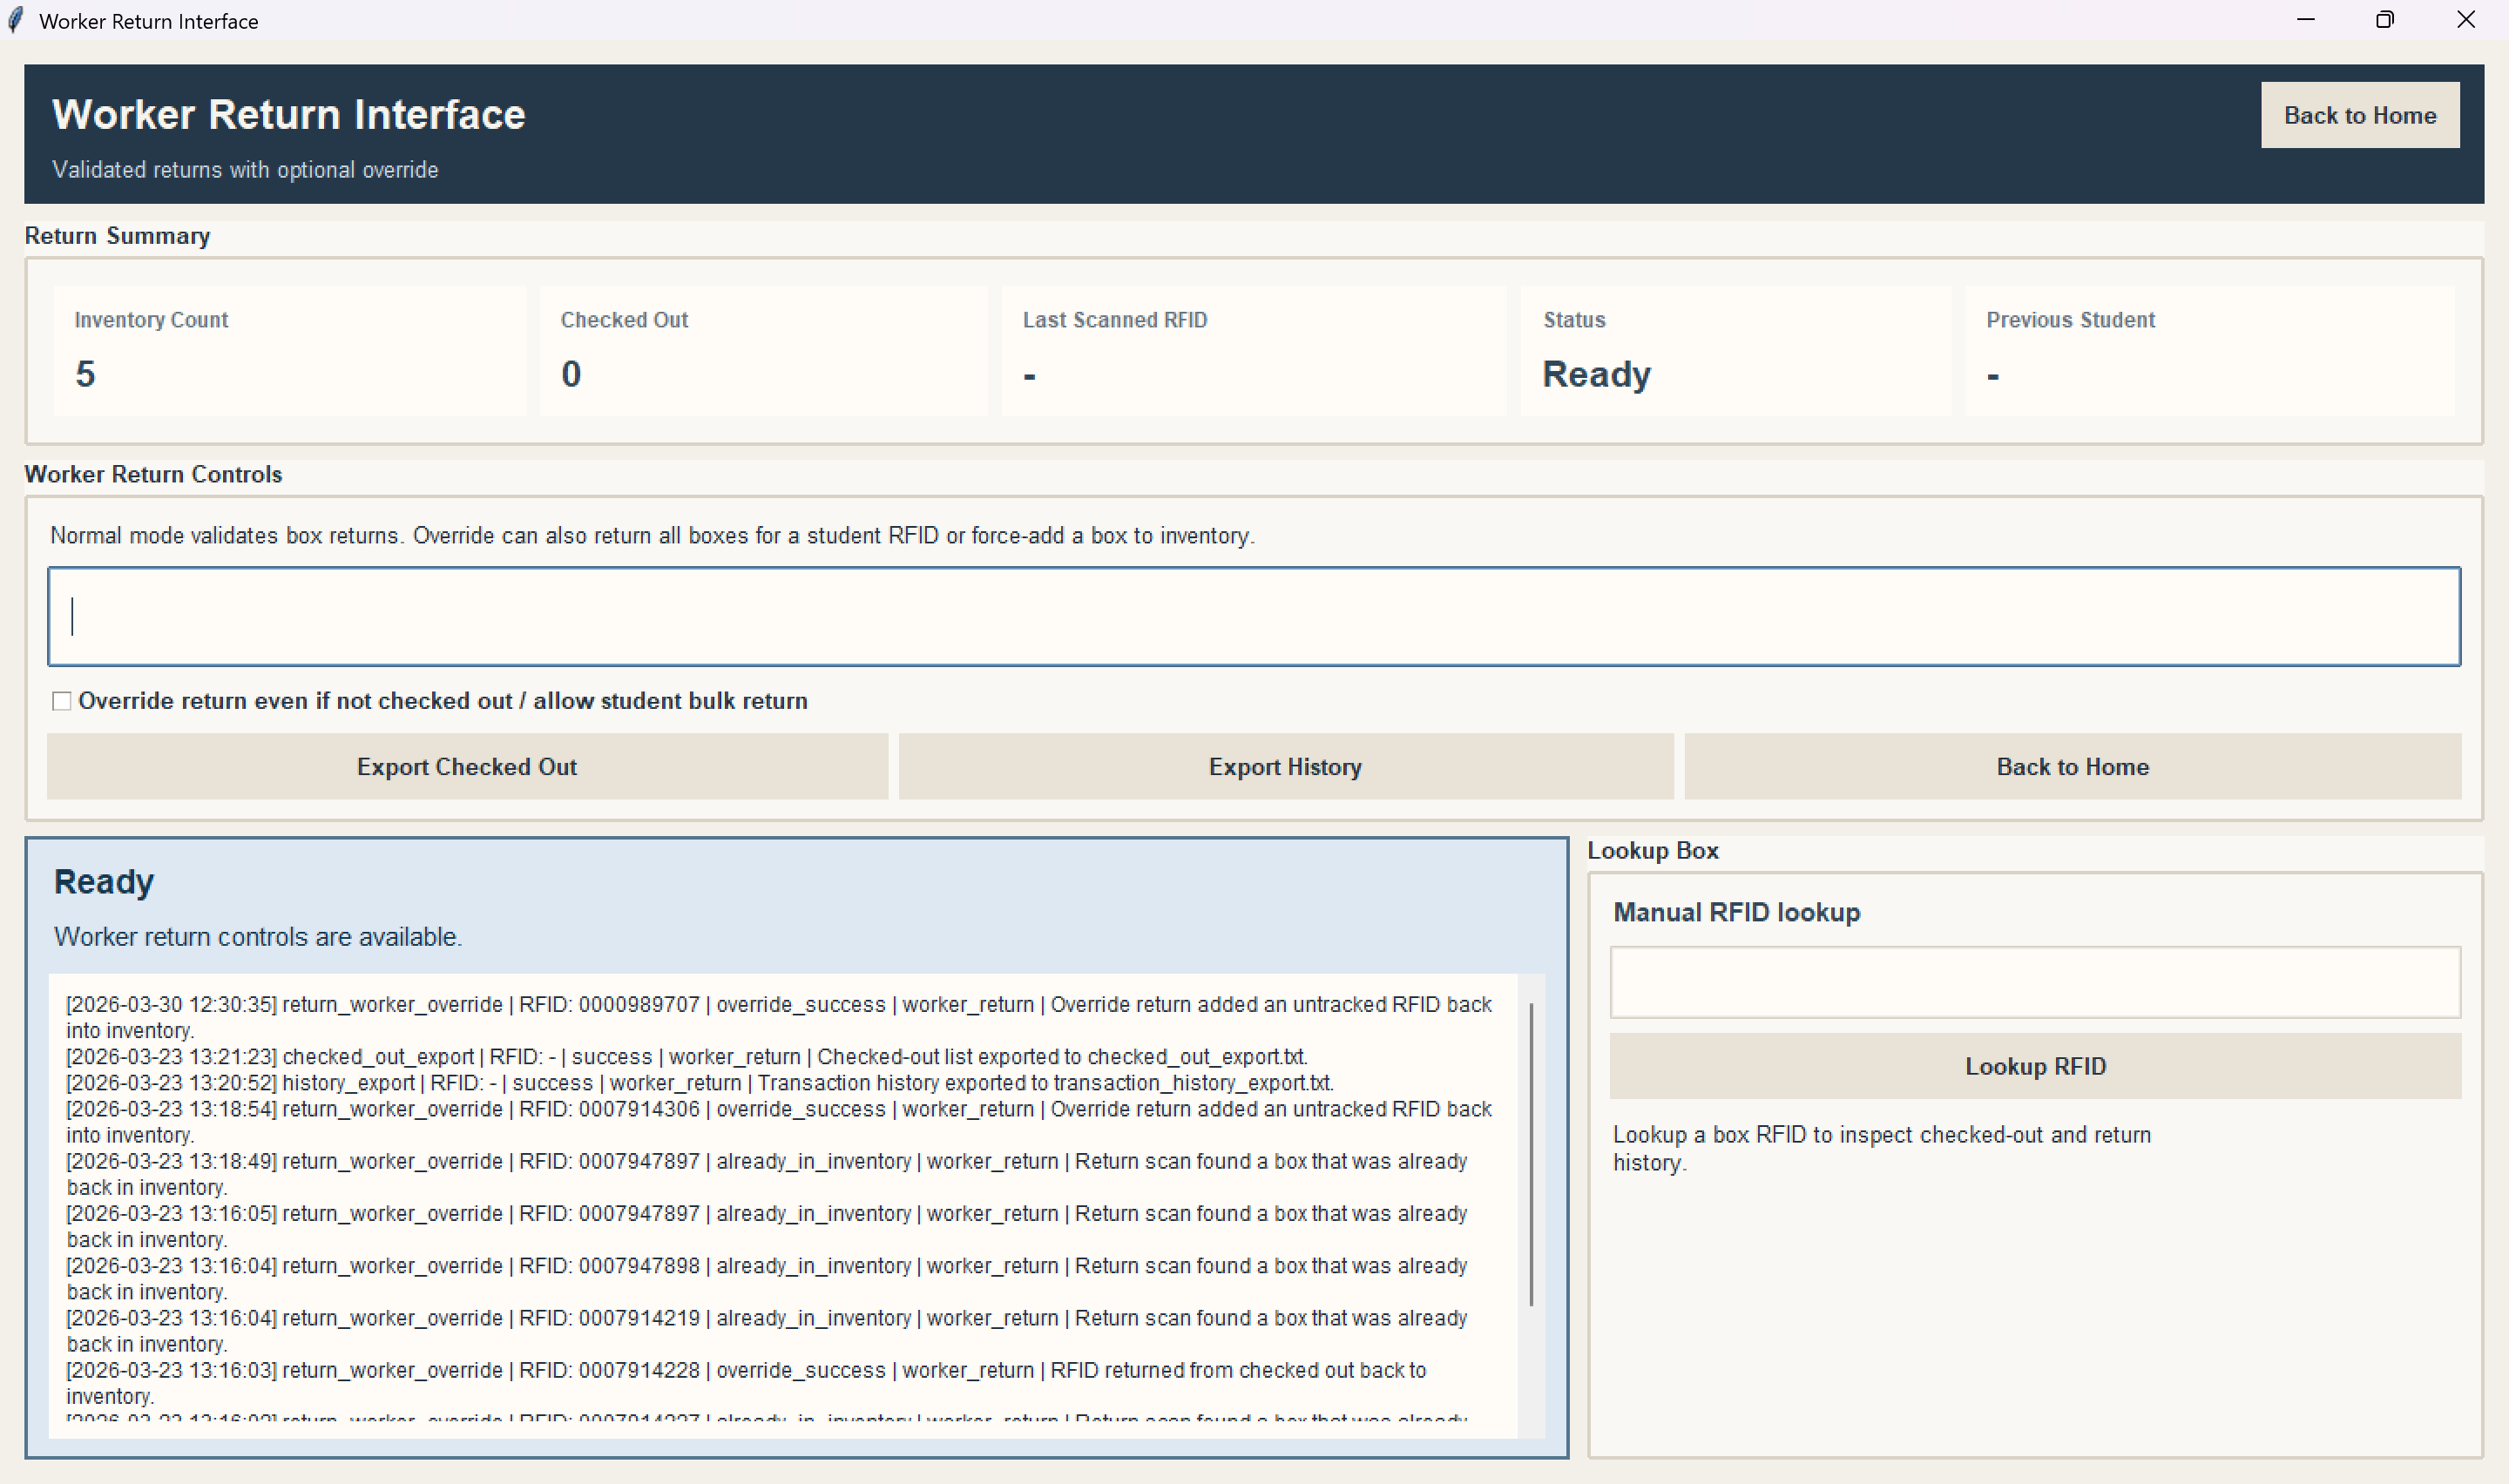Select the 13:18:49 already_in_inventory log entry

pos(767,1174)
